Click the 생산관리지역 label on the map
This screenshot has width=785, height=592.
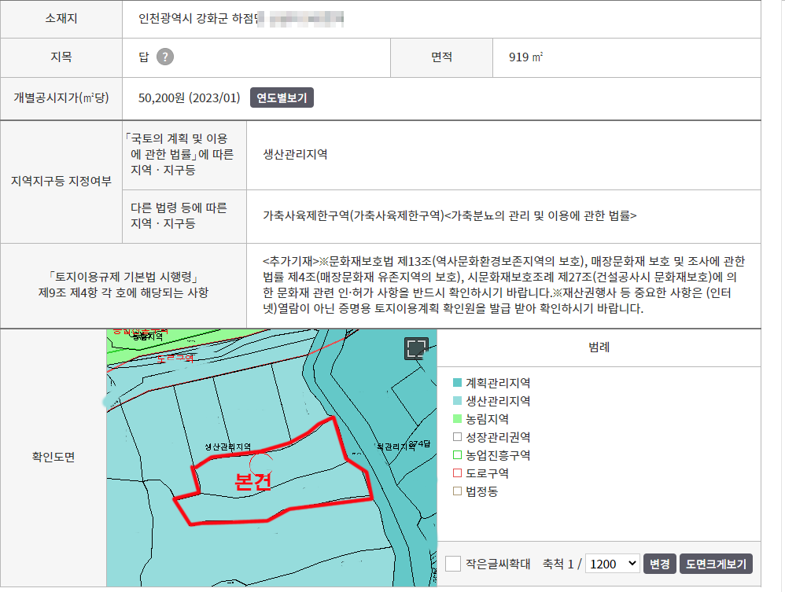227,447
